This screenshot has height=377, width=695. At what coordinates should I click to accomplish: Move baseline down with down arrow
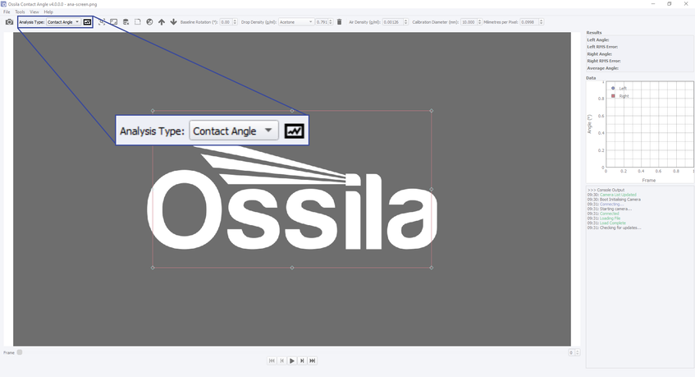[x=173, y=21]
